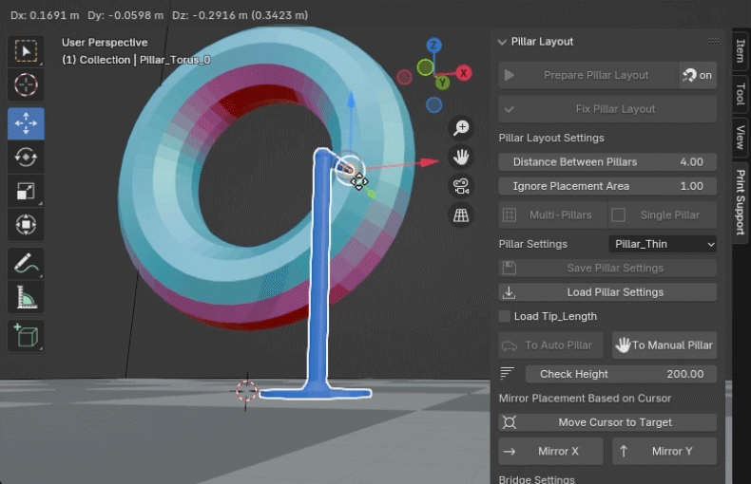Click Move Cursor to Target button
751x484 pixels.
[x=607, y=422]
